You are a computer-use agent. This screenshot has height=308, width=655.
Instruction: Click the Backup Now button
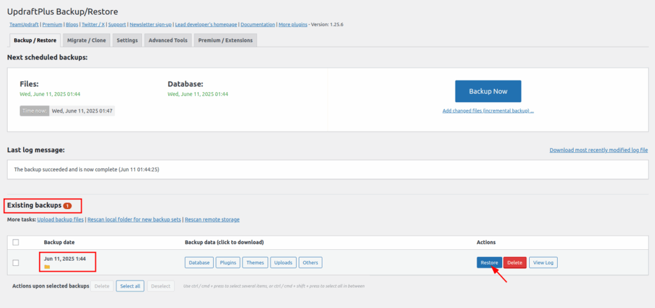(x=488, y=91)
